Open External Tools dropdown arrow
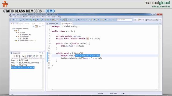Image resolution: width=172 pixels, height=96 pixels. (38, 20)
